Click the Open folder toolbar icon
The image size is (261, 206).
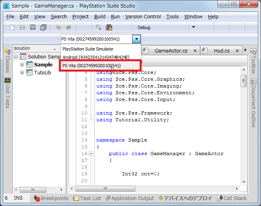(x=23, y=27)
